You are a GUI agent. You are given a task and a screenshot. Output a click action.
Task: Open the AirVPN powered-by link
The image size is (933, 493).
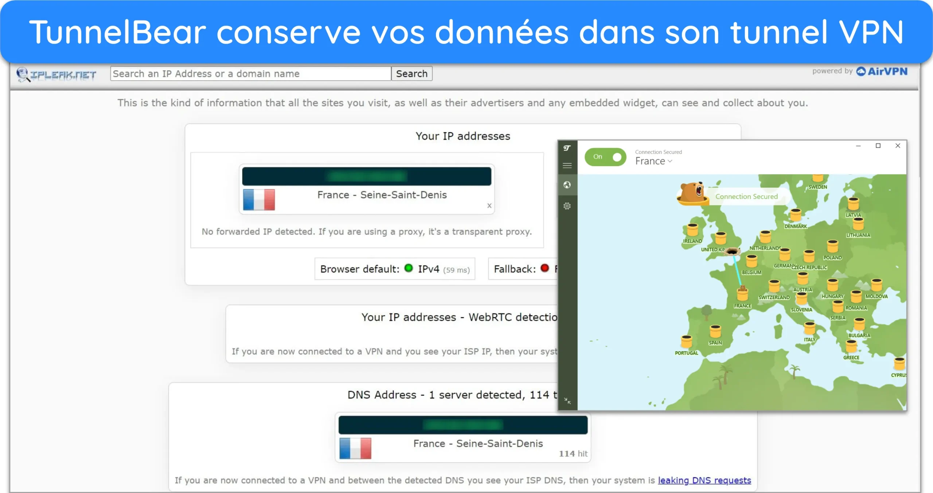882,71
